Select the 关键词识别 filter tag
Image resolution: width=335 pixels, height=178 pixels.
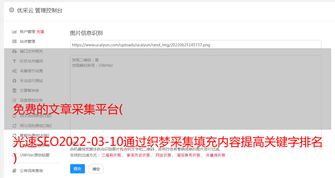coord(215,155)
